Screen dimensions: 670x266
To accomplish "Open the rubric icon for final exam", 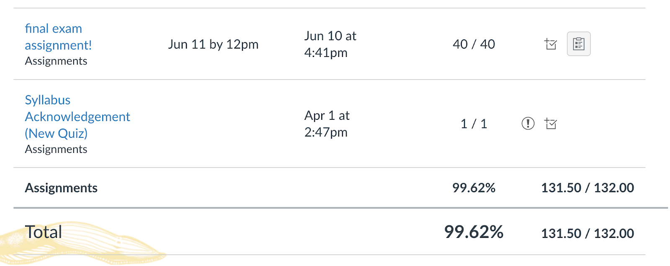I will [579, 44].
